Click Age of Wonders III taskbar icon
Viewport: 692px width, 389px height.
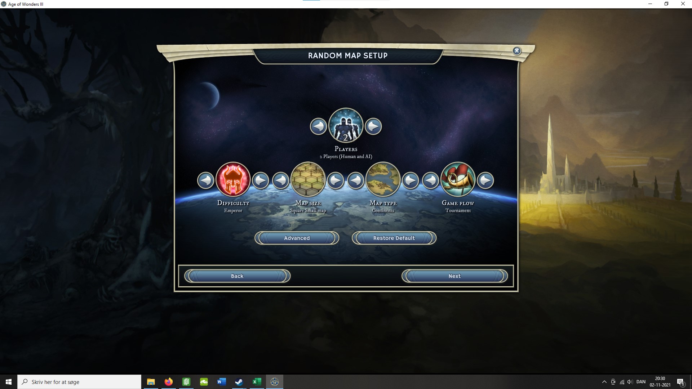click(x=274, y=382)
